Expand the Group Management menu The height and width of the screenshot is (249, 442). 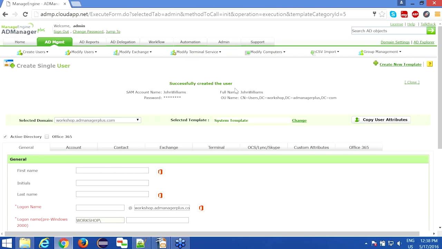(380, 52)
